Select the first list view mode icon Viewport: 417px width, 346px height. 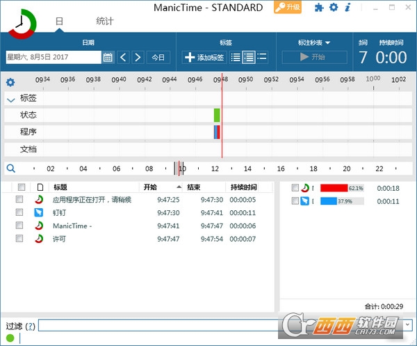(236, 57)
